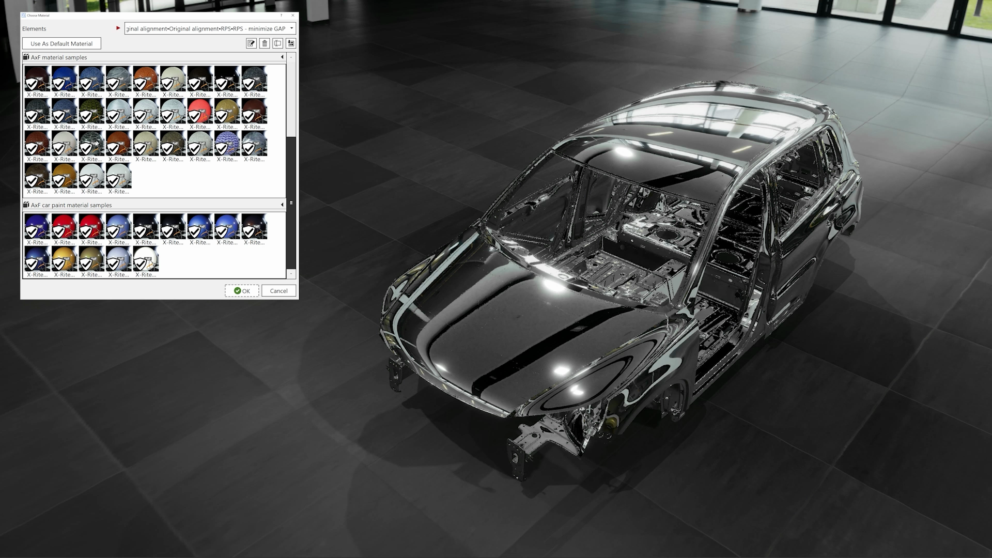The height and width of the screenshot is (558, 992).
Task: Open the Elements alignment dropdown
Action: tap(291, 28)
